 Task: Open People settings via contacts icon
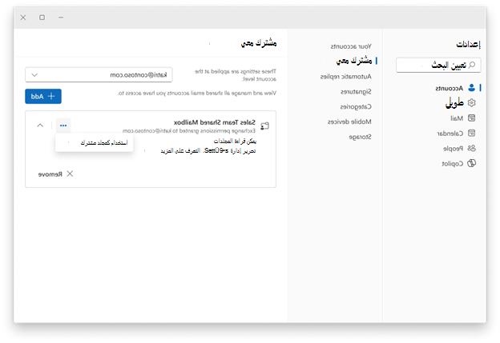471,148
